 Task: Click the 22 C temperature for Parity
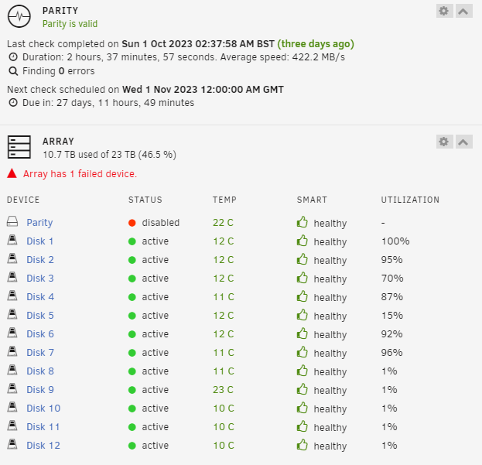pyautogui.click(x=223, y=223)
